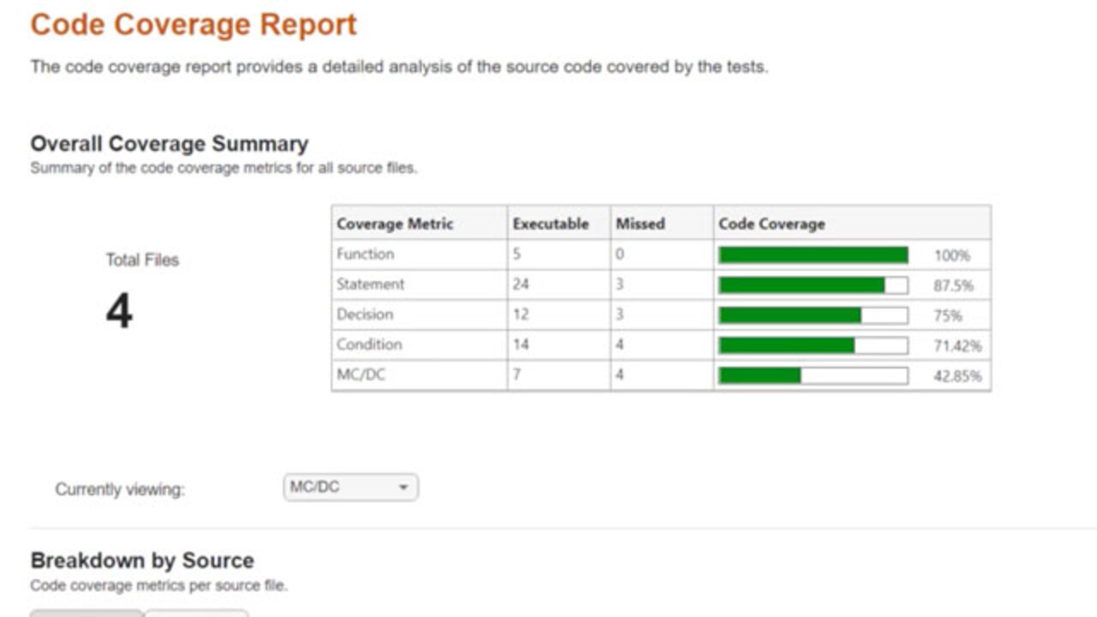Click the Code Coverage Report title
This screenshot has height=617, width=1097.
coord(194,24)
